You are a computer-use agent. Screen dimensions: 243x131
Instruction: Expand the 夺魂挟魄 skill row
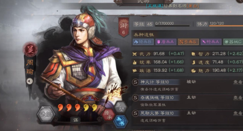(187, 101)
